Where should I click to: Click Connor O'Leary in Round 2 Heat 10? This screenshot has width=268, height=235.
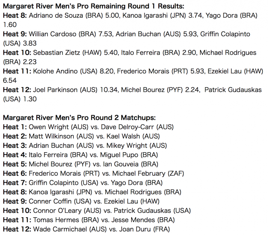coord(57,211)
